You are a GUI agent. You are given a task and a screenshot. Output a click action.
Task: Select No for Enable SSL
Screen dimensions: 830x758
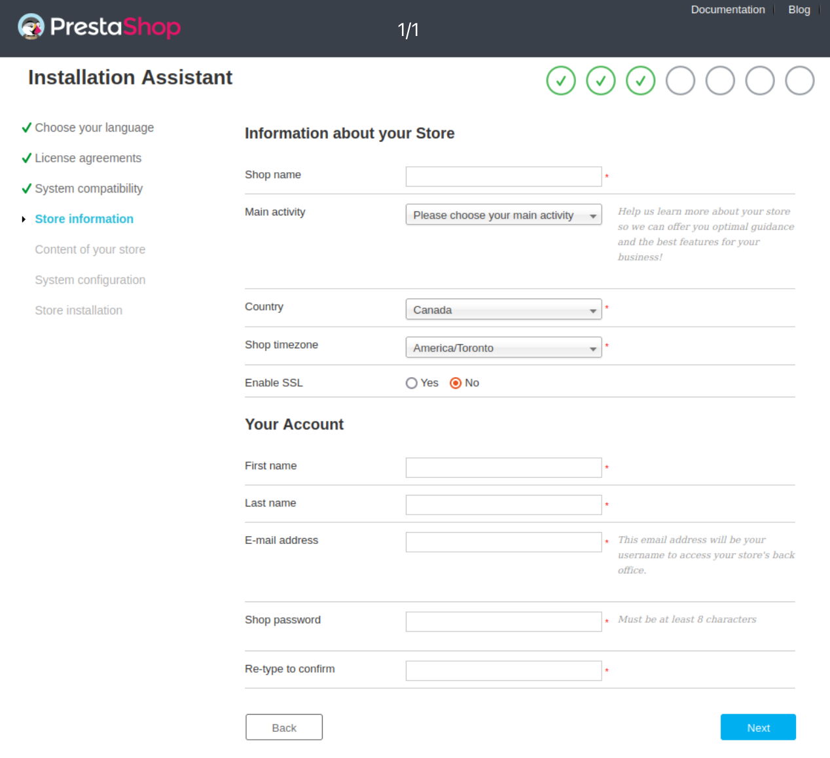point(456,383)
